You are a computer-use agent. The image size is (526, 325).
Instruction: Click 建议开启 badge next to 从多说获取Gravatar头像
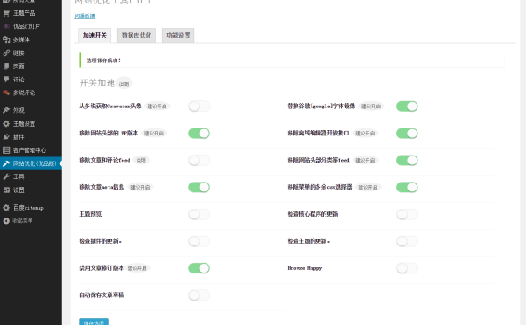157,107
